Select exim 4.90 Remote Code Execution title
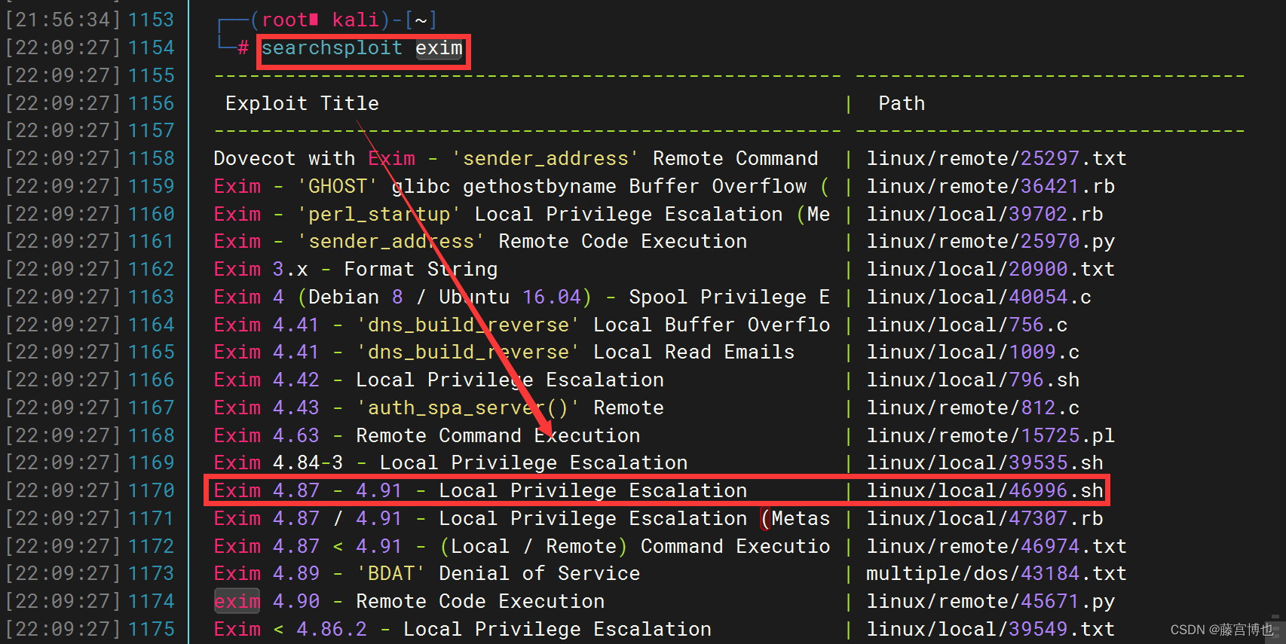Screen dimensions: 1286x644 409,601
